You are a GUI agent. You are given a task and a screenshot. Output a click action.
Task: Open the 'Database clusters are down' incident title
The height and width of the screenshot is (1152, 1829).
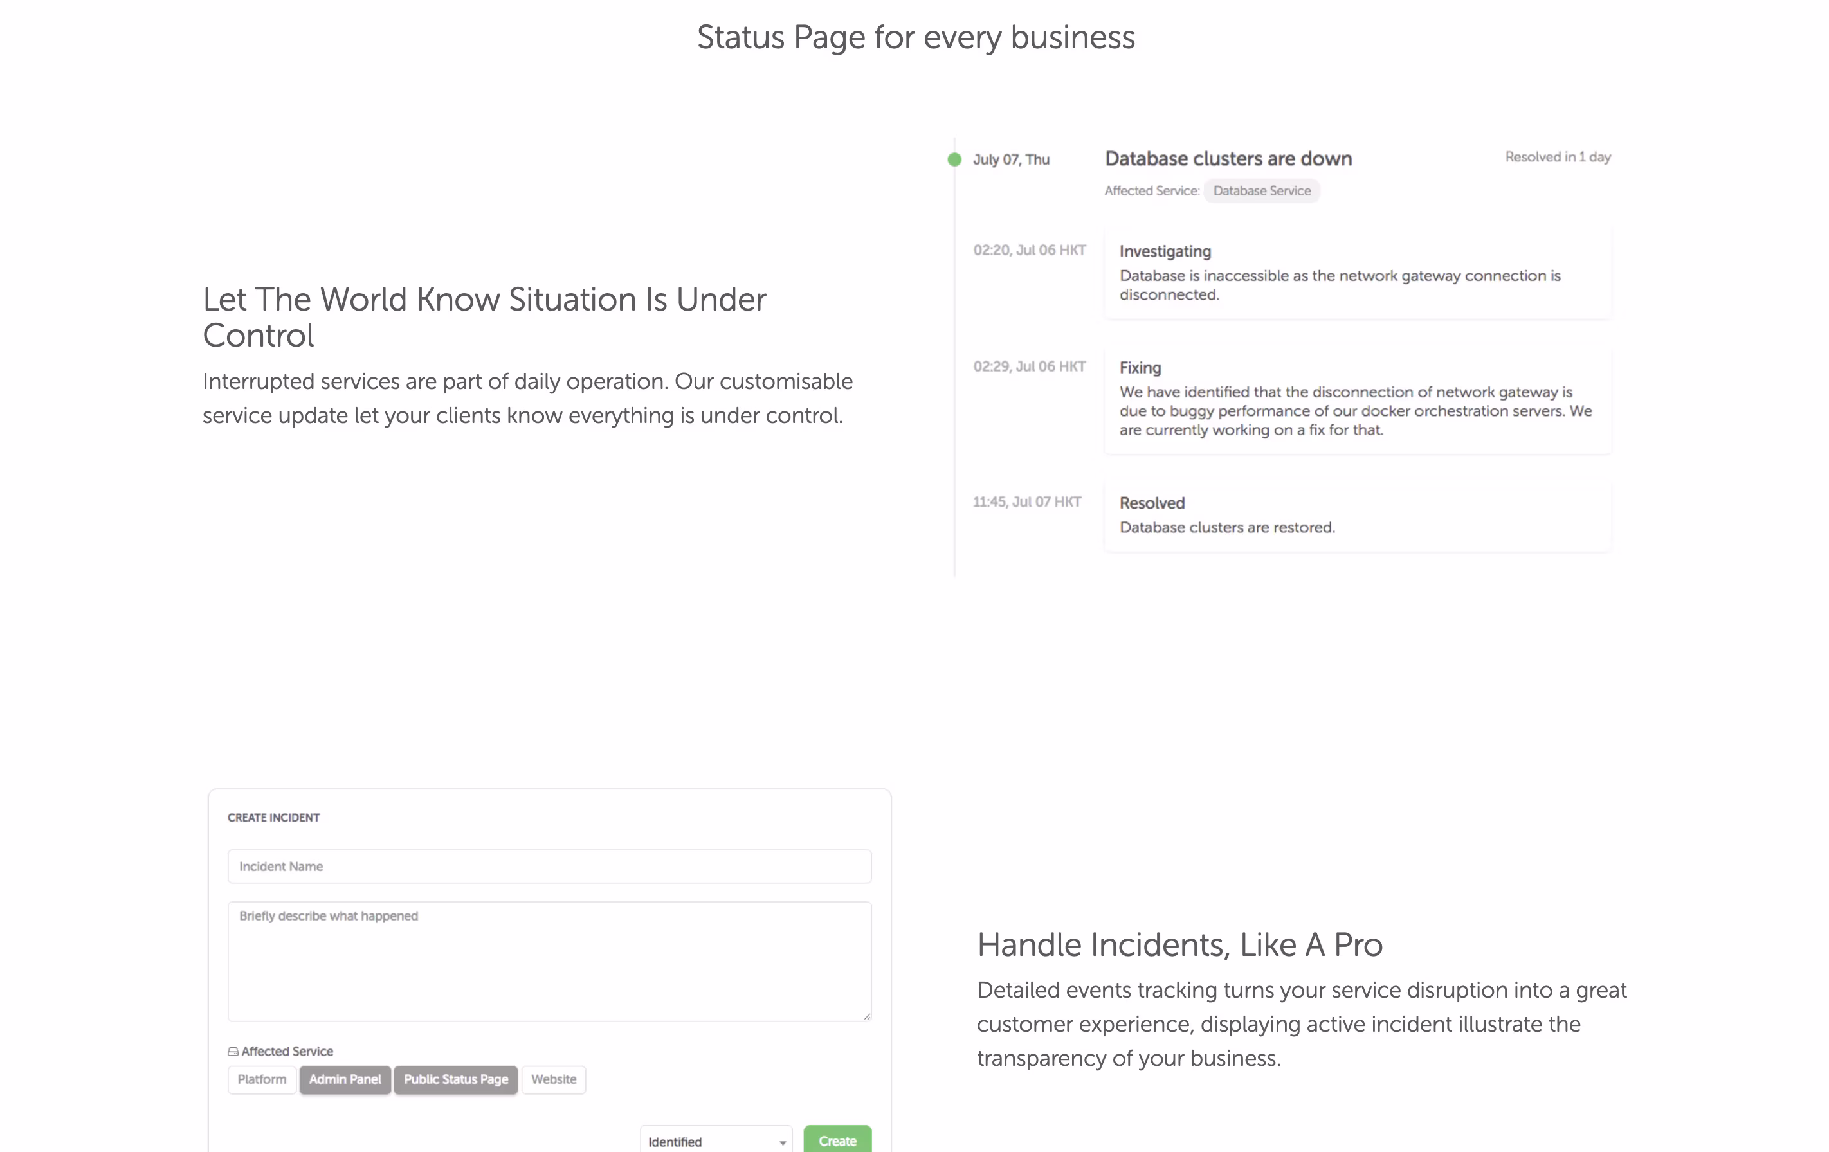click(1228, 159)
